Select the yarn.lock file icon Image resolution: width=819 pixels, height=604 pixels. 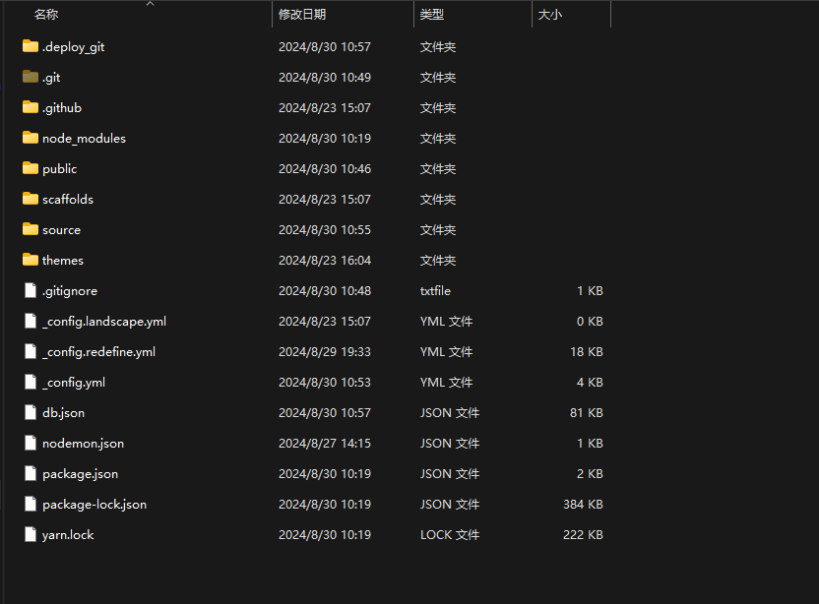31,534
